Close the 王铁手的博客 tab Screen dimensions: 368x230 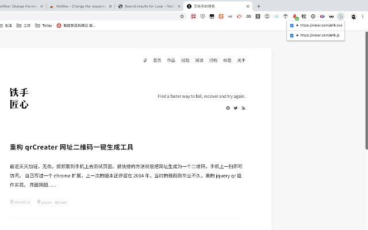coord(248,6)
